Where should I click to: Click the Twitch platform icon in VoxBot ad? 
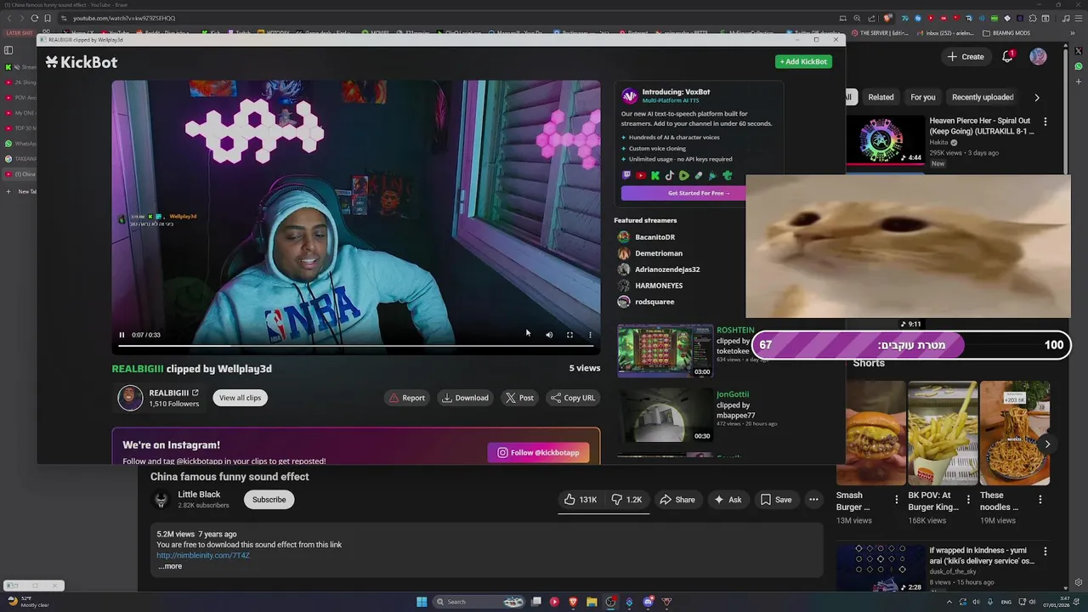click(627, 176)
